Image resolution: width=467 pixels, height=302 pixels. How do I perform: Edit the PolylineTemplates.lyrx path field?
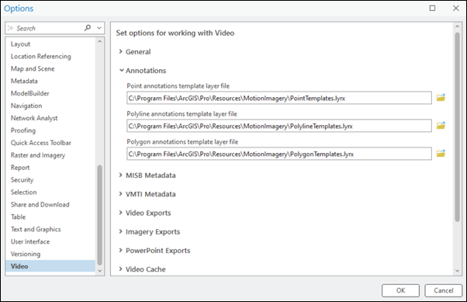(x=279, y=126)
